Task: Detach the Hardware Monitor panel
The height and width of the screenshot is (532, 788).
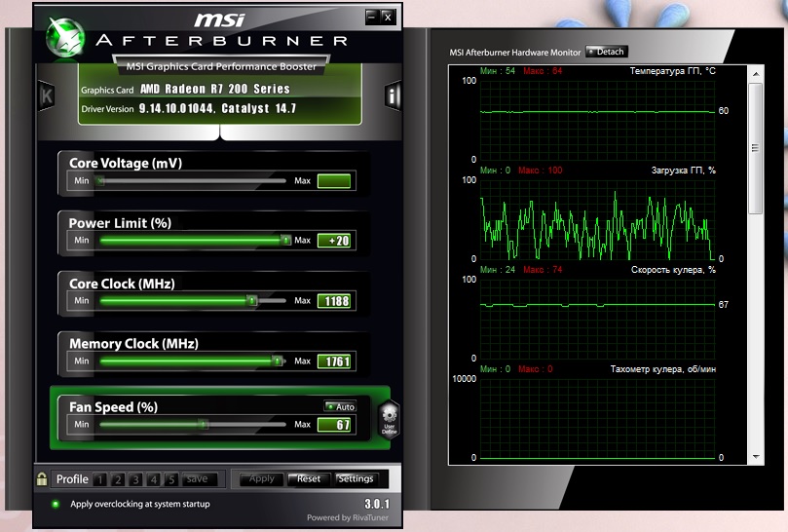Action: (607, 52)
